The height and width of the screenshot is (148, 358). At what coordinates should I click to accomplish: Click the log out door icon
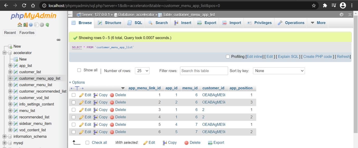[25, 25]
